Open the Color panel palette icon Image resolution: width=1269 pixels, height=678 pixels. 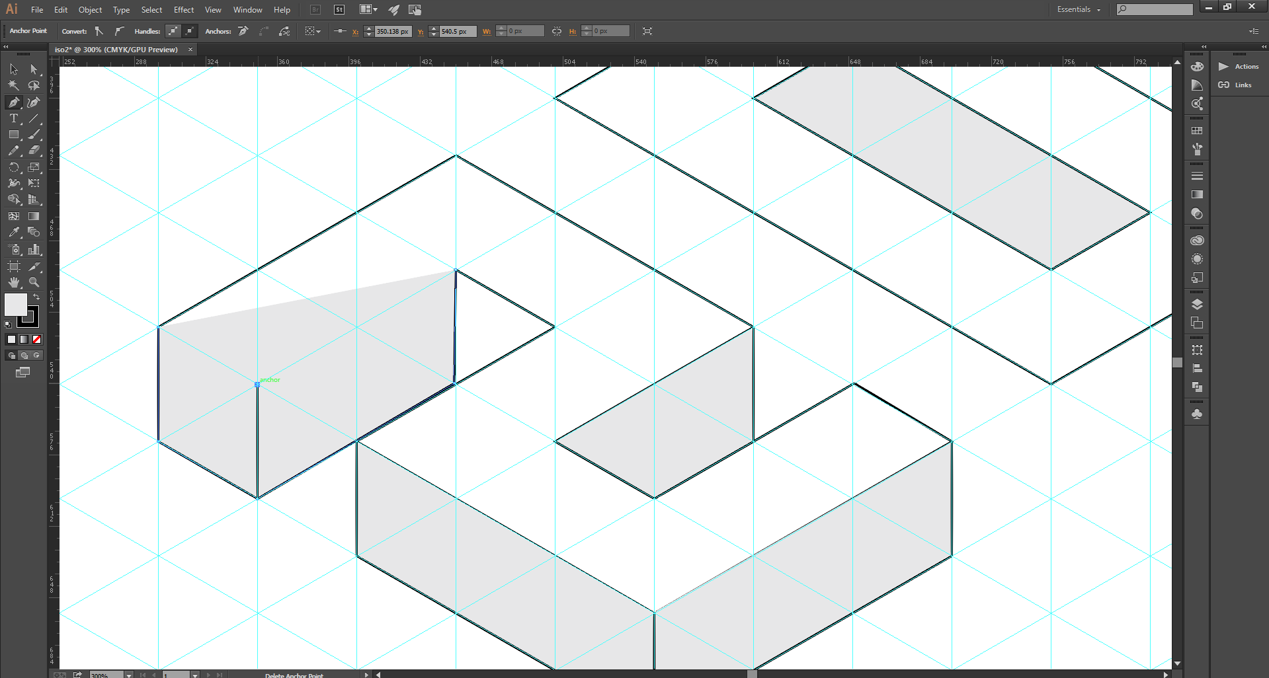(x=1197, y=67)
